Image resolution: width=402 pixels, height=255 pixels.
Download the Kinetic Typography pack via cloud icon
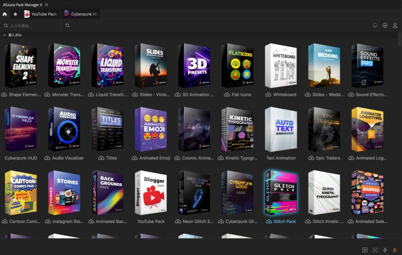pyautogui.click(x=221, y=158)
